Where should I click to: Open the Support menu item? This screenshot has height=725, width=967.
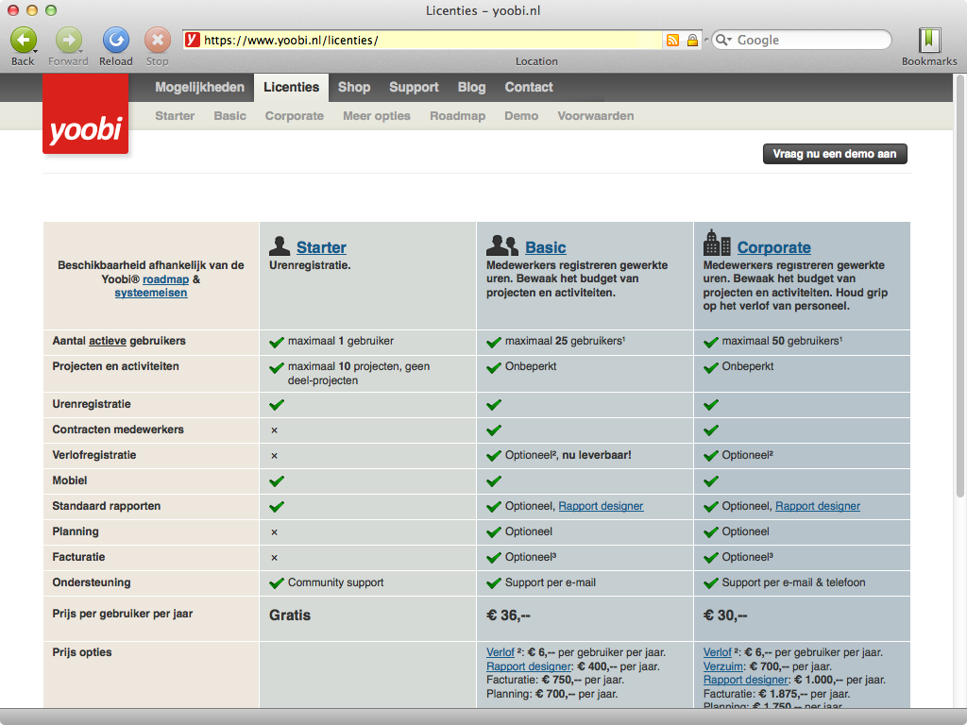point(414,88)
